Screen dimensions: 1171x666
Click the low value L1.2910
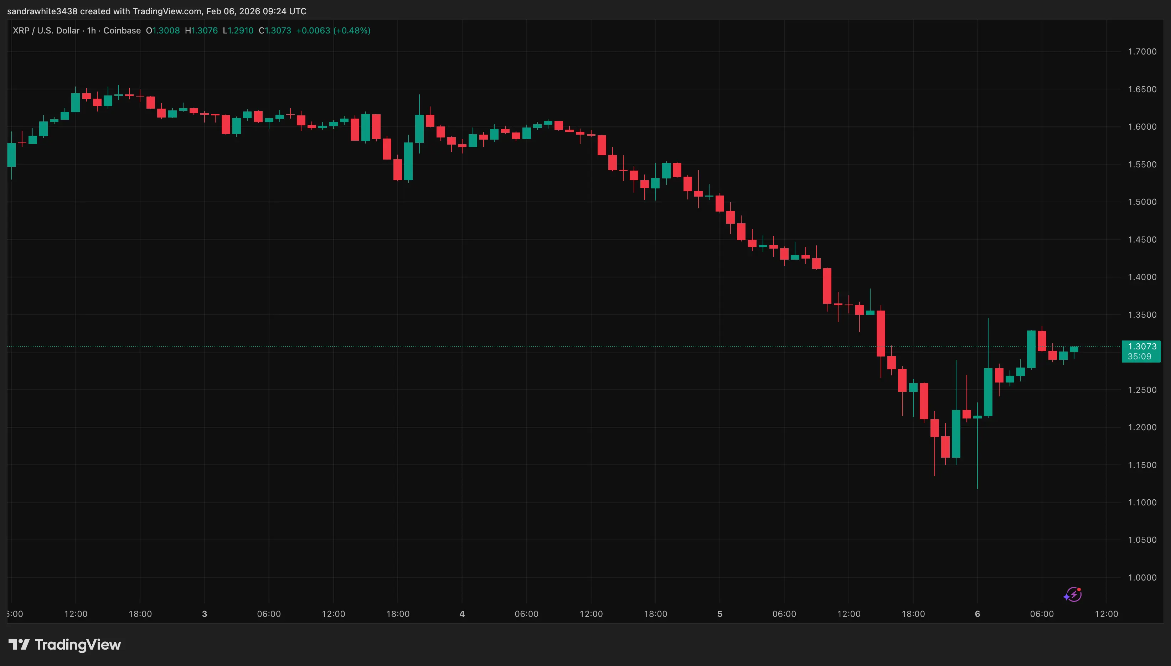[x=238, y=31]
